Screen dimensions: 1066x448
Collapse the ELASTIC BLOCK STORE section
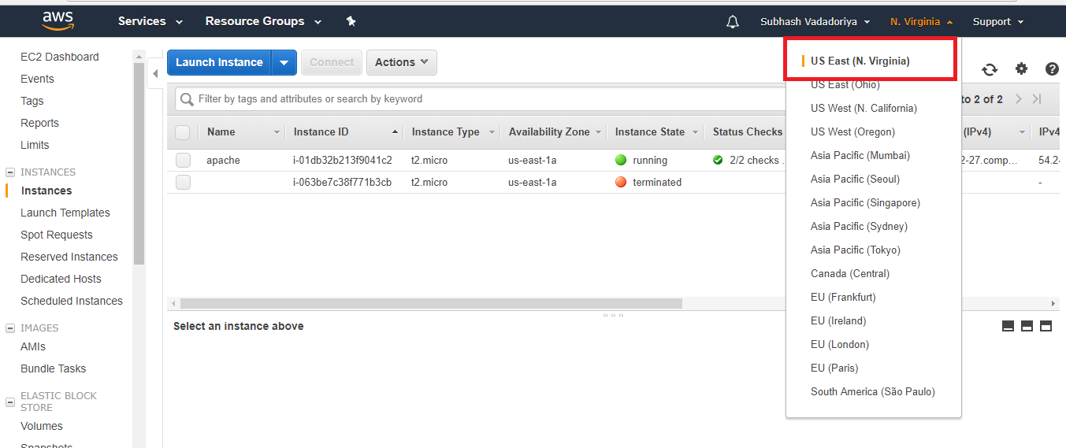pos(10,402)
